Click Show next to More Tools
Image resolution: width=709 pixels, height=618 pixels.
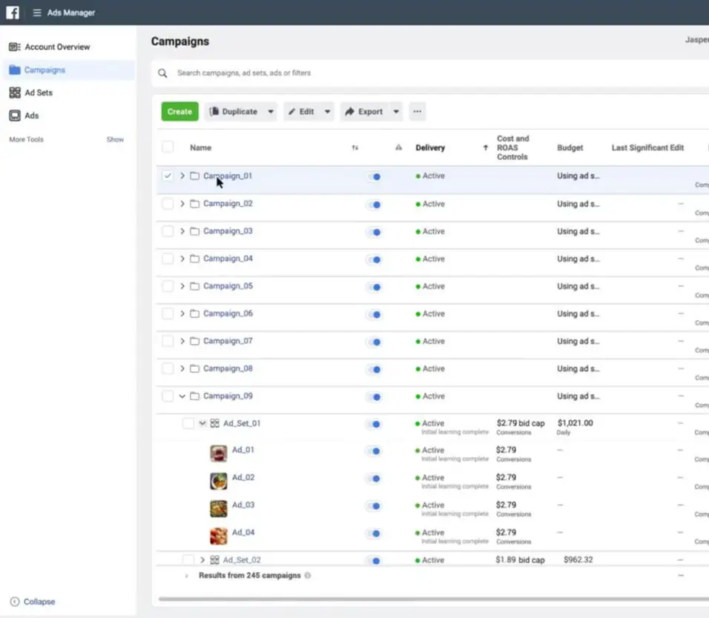click(x=115, y=139)
